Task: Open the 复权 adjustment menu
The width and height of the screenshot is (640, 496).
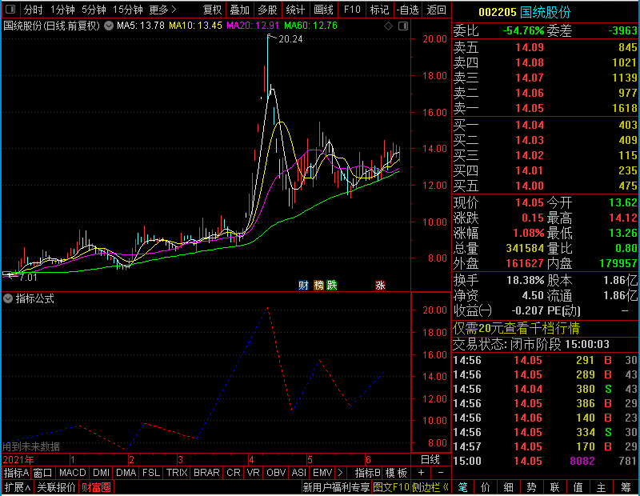Action: 212,10
